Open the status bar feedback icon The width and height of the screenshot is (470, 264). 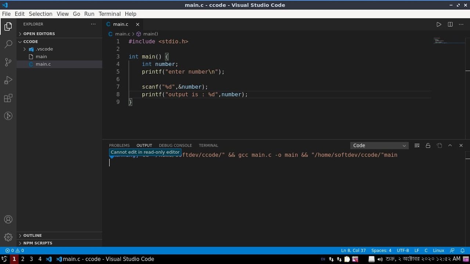452,250
